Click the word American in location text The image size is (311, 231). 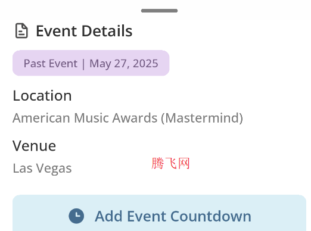[41, 118]
